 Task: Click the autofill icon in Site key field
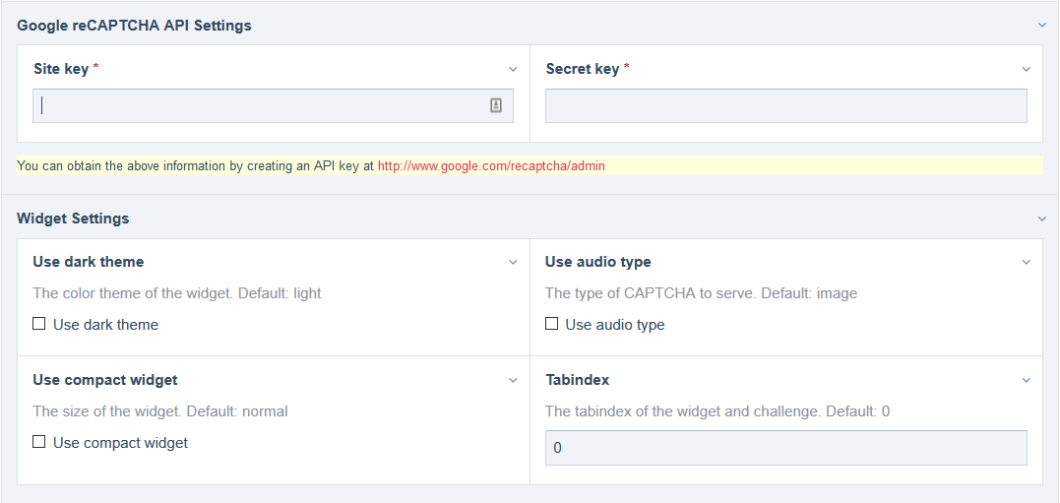pos(496,106)
